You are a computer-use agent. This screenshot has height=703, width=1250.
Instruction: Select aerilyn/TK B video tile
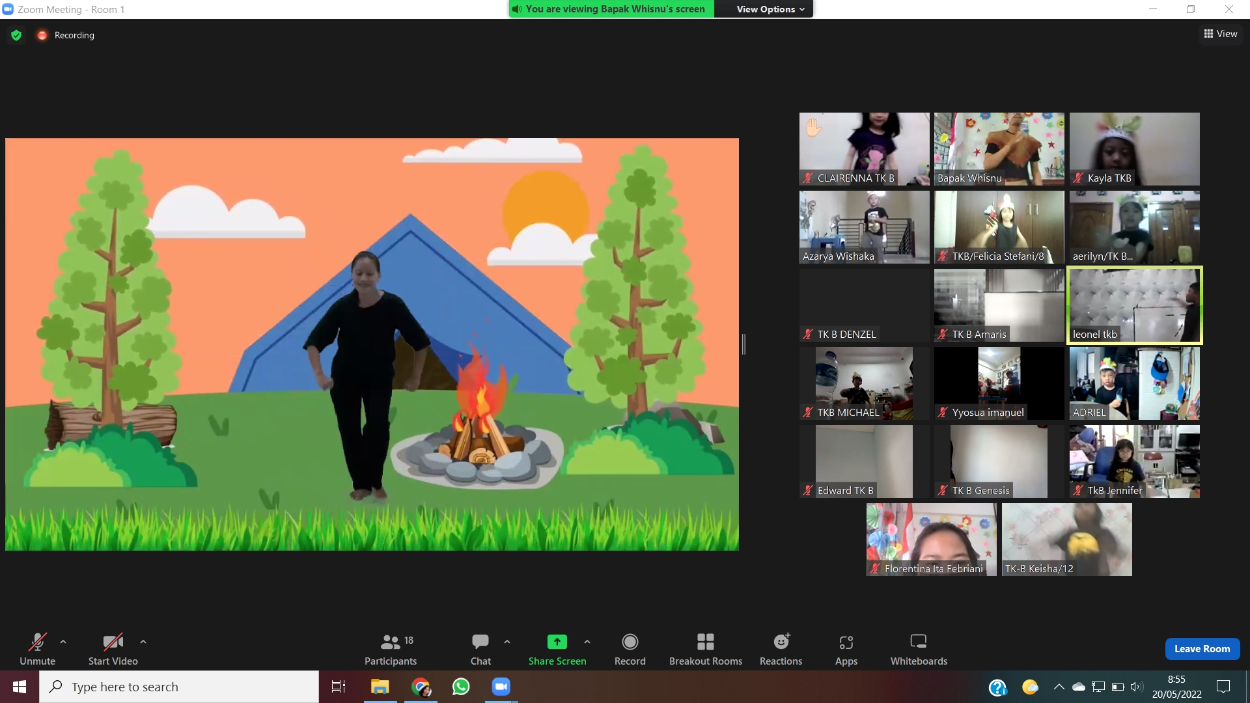[1134, 227]
